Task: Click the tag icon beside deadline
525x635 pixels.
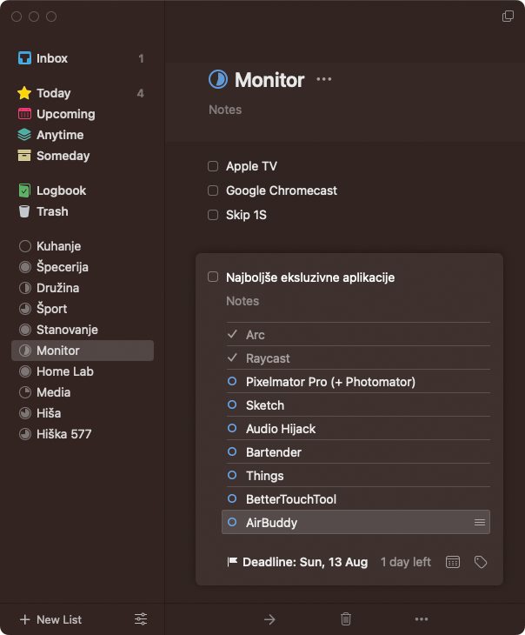Action: pyautogui.click(x=481, y=562)
